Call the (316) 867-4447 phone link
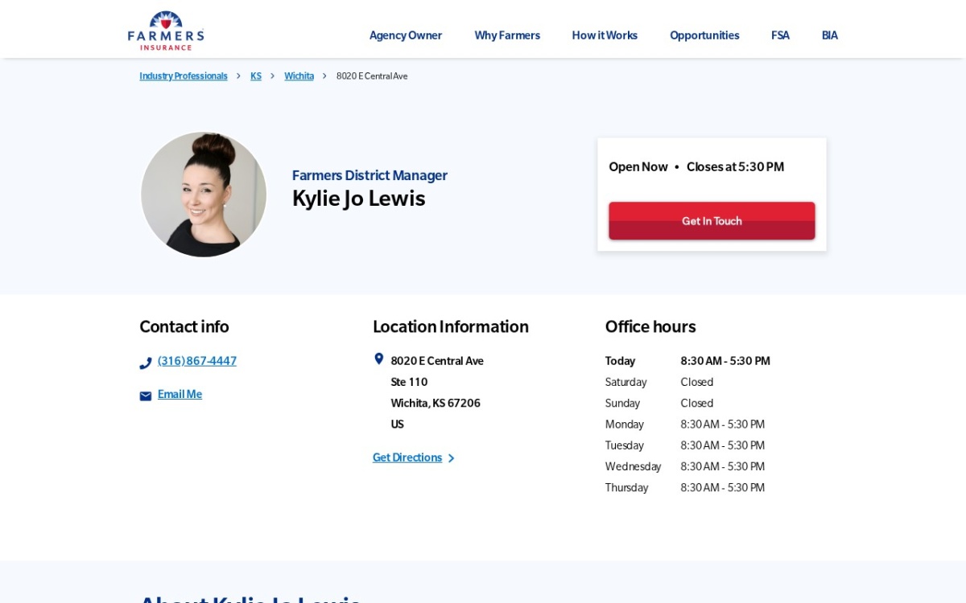 (x=197, y=362)
